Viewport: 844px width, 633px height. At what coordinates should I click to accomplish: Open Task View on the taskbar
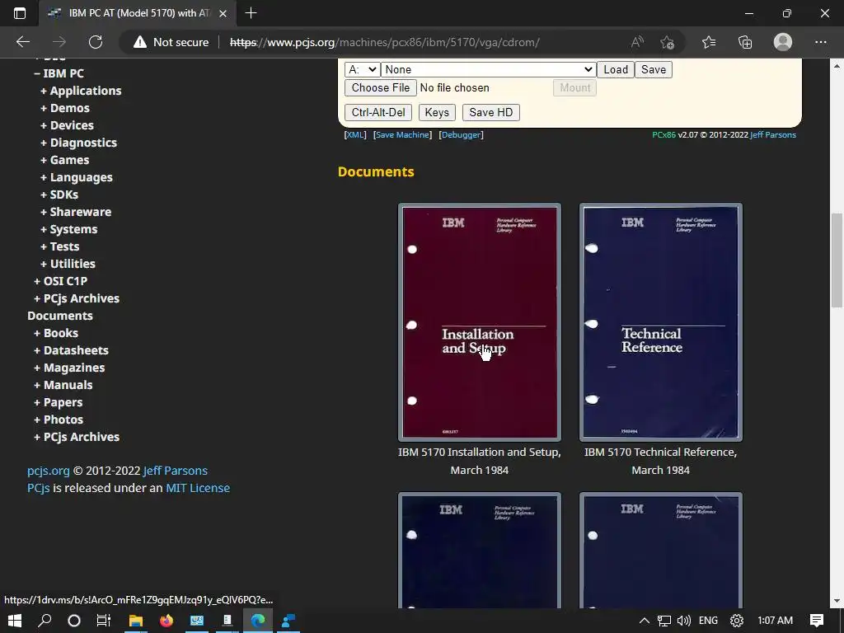point(103,621)
